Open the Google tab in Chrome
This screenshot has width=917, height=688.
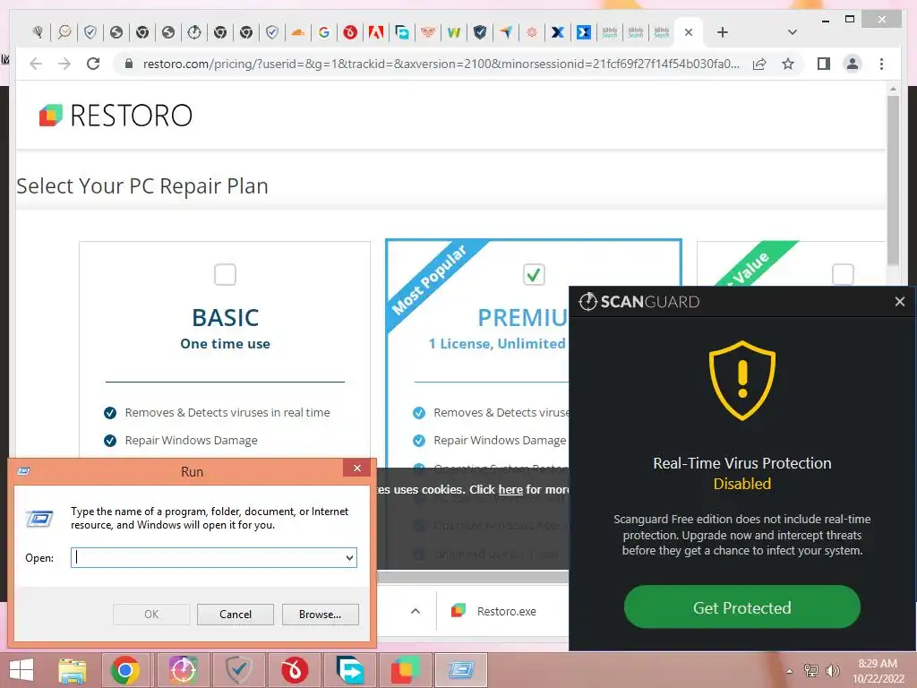(324, 33)
